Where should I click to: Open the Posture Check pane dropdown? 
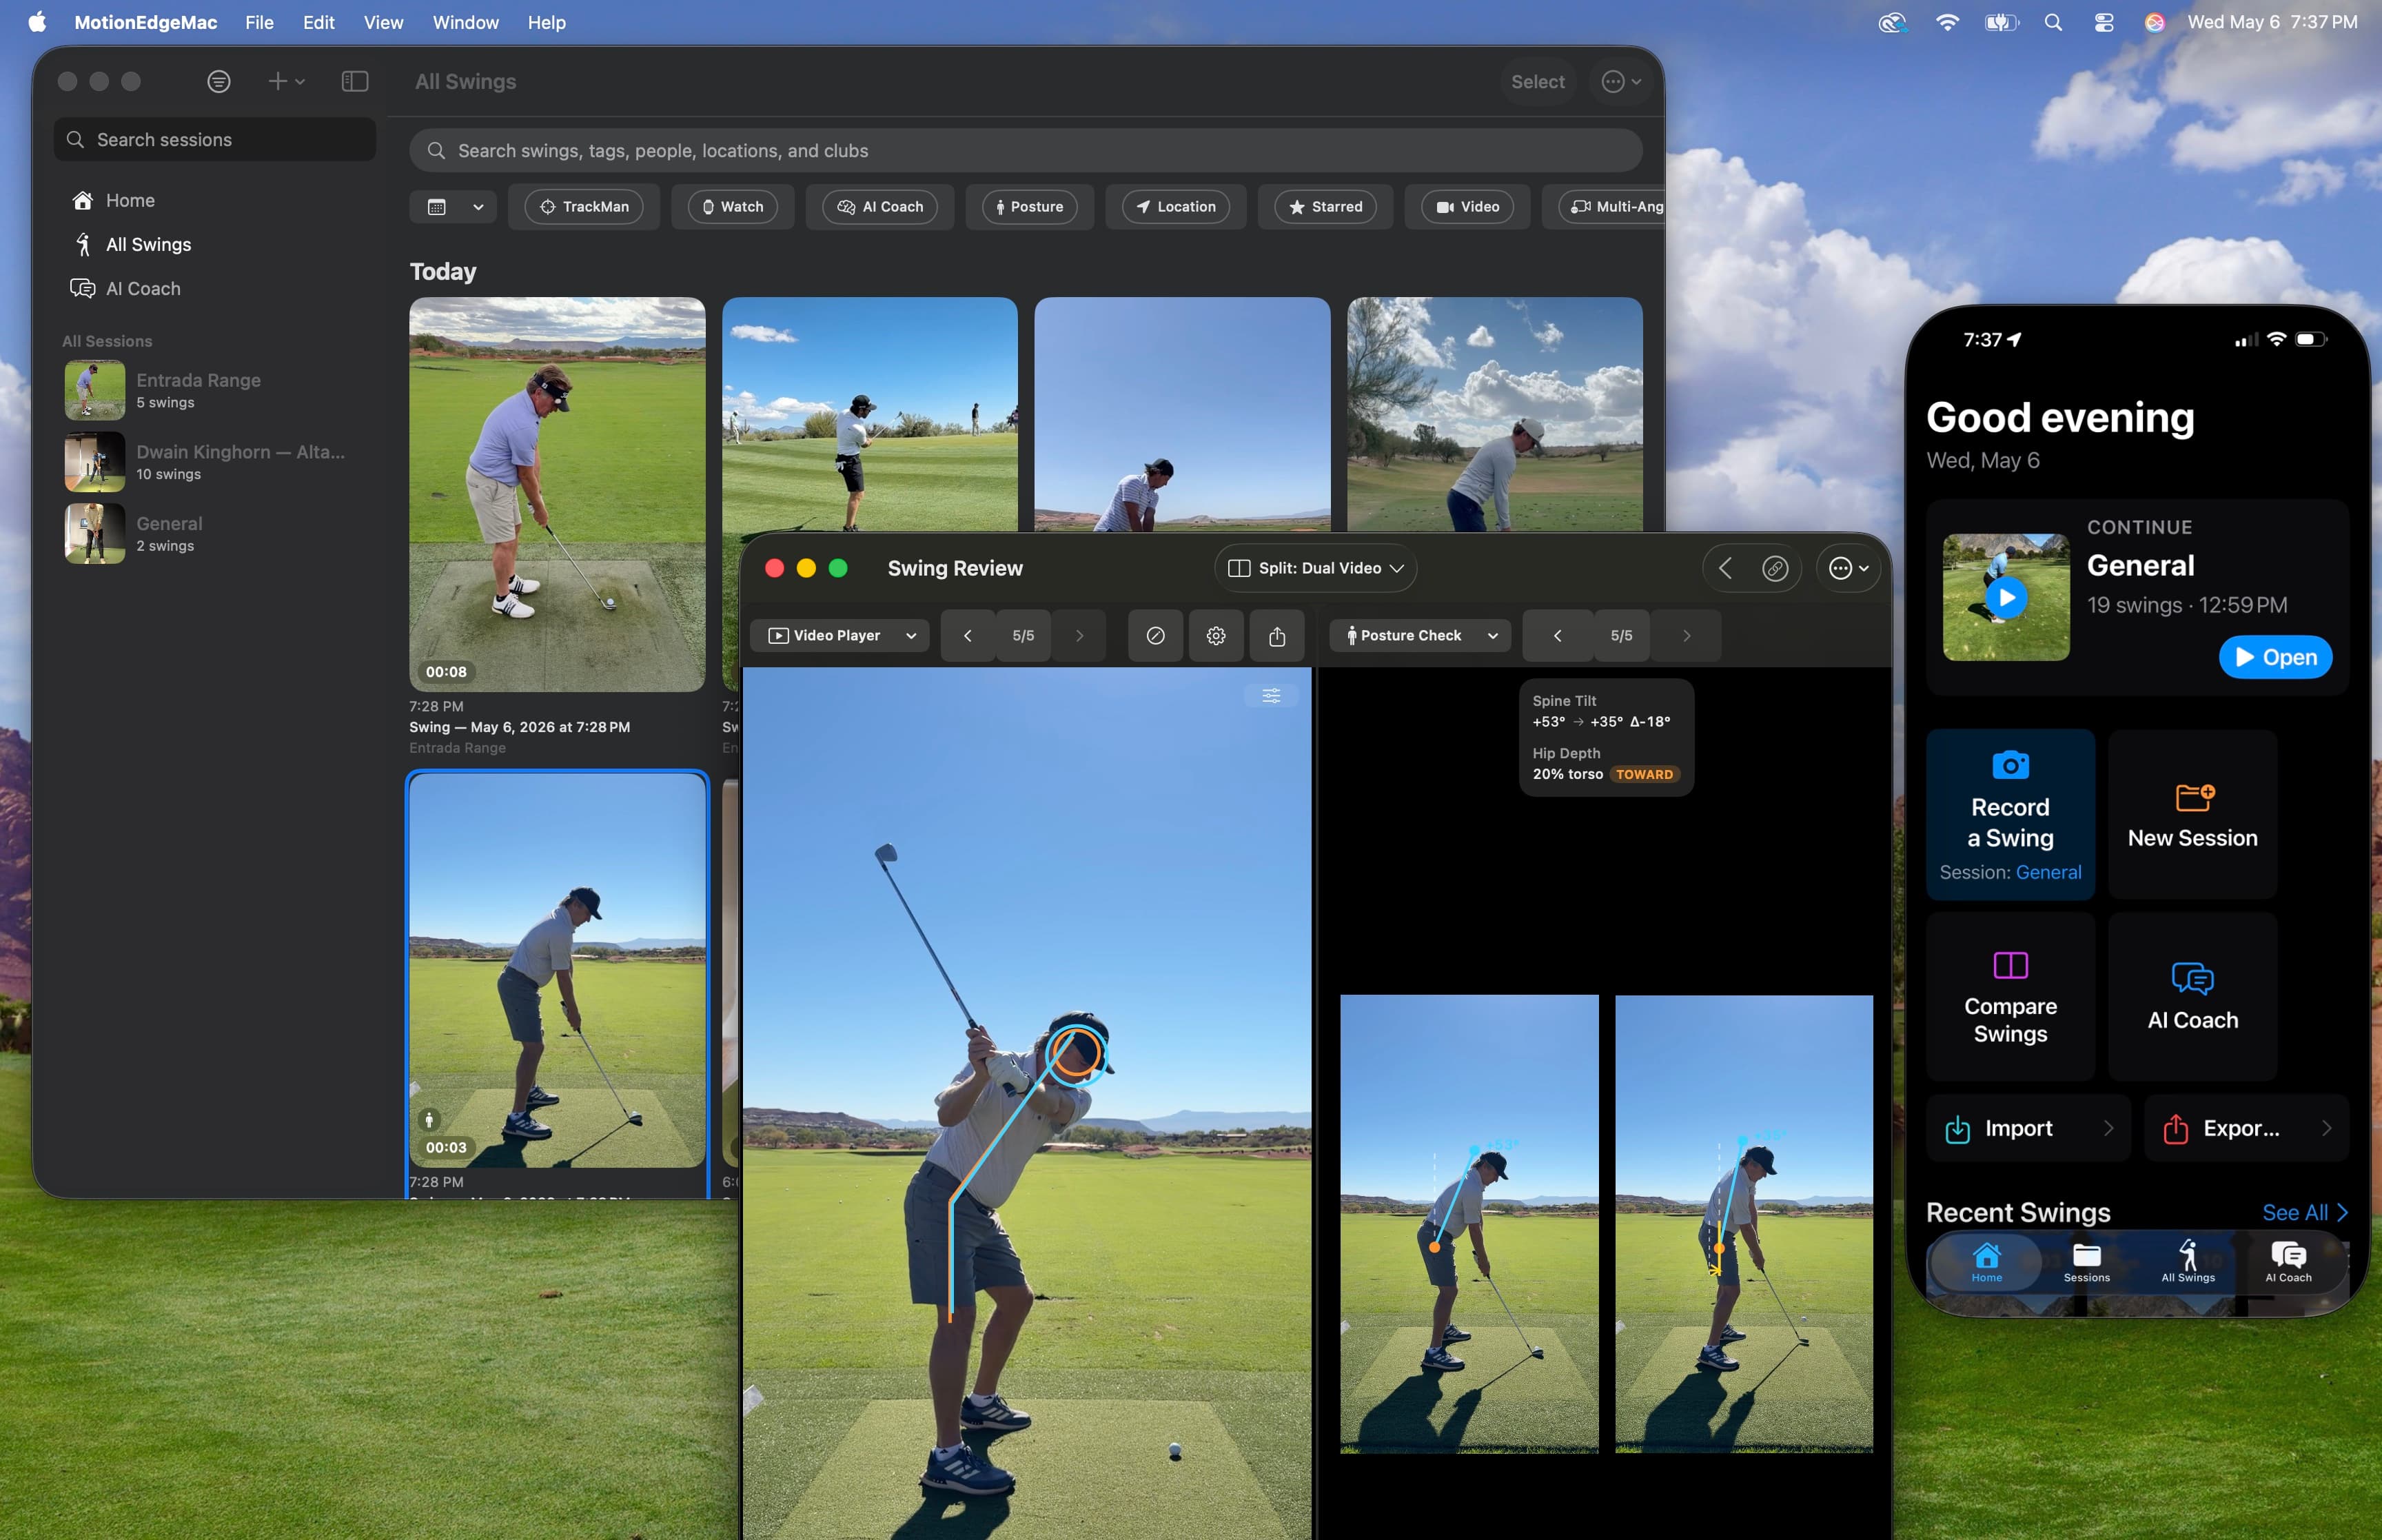(x=1421, y=636)
